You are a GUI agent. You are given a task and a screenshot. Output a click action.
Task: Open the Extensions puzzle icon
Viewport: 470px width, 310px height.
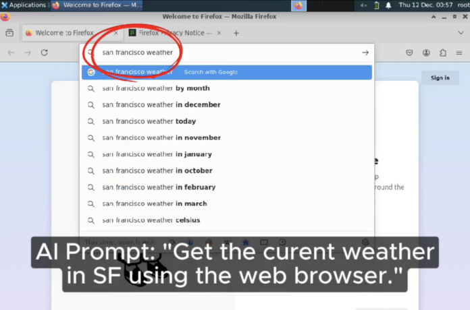coord(443,53)
